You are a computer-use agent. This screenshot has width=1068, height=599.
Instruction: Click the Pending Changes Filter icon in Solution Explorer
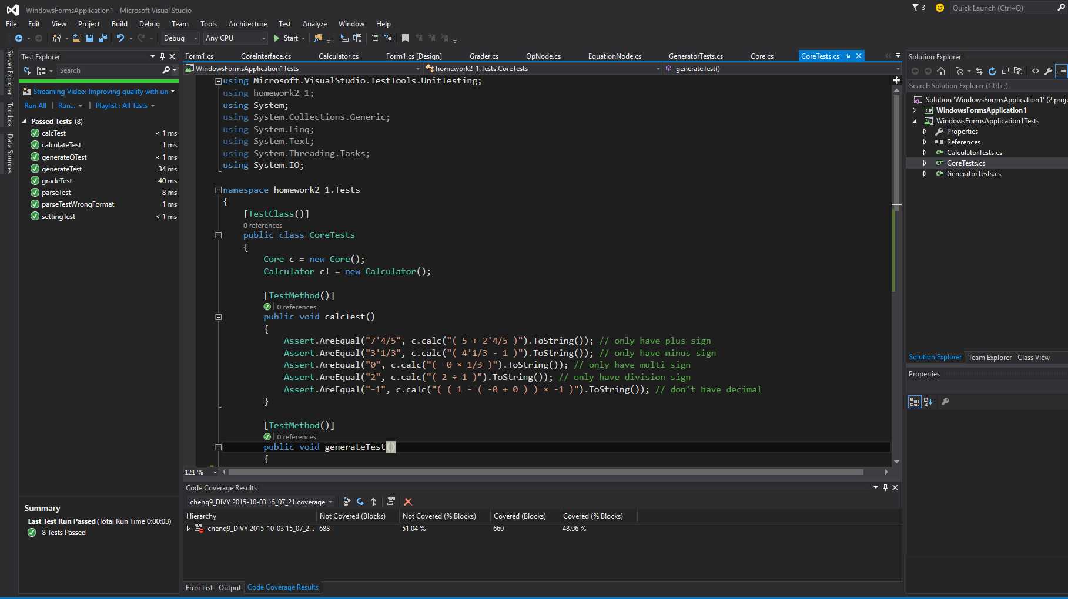tap(959, 71)
